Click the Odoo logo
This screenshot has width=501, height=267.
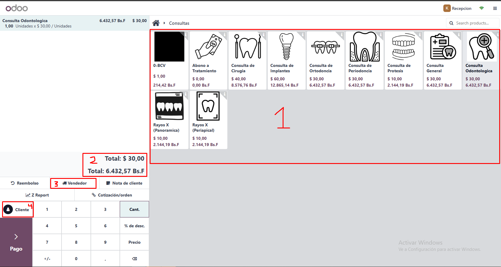tap(17, 8)
